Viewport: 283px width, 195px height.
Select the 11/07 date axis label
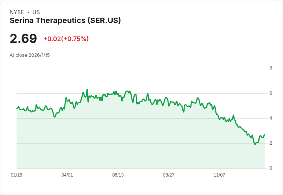pyautogui.click(x=219, y=175)
